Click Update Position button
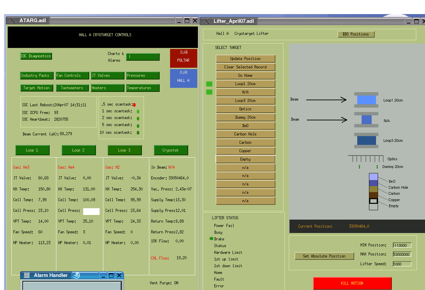This screenshot has width=425, height=290. pos(246,59)
